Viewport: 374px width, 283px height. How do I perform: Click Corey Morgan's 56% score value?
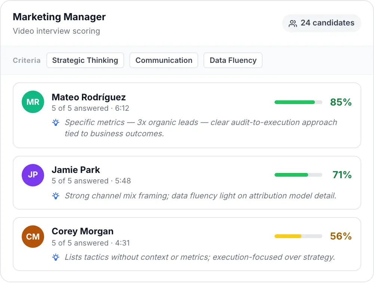341,236
